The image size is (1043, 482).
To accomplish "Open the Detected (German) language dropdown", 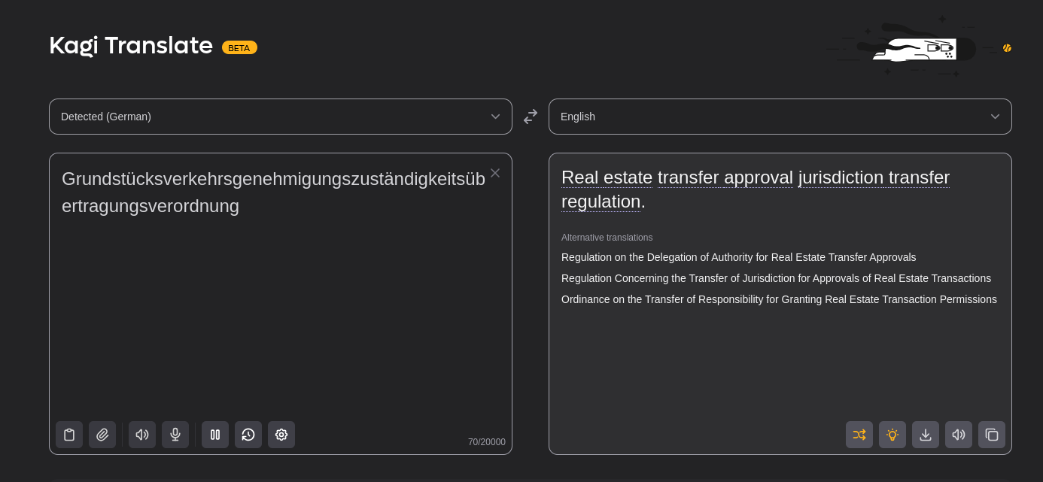I will tap(281, 117).
